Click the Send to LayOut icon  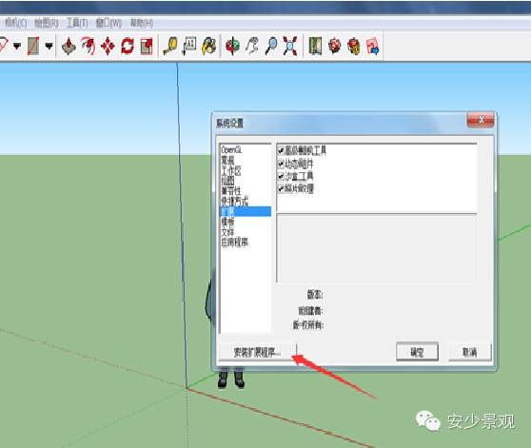pyautogui.click(x=373, y=46)
